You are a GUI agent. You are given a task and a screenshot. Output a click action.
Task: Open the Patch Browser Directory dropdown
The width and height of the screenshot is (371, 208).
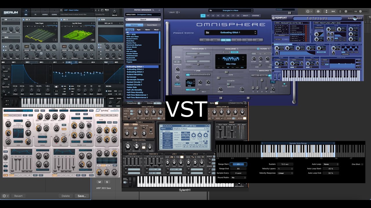click(143, 14)
